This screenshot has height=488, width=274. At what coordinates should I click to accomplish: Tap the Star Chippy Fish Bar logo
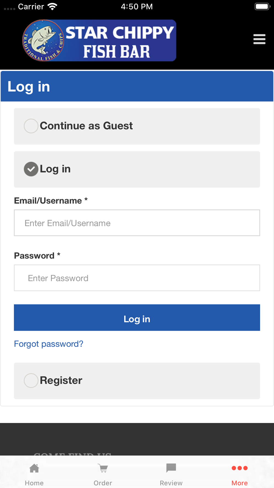tap(99, 40)
